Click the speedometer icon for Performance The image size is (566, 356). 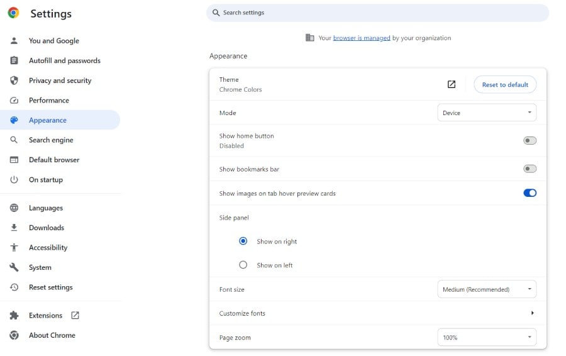click(x=14, y=101)
